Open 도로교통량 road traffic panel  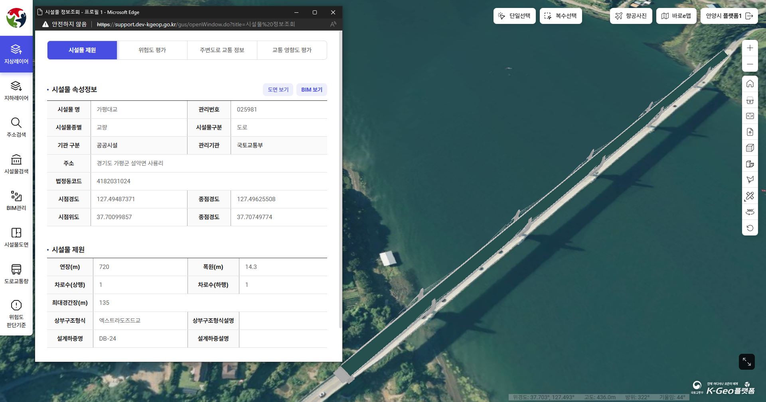point(16,274)
